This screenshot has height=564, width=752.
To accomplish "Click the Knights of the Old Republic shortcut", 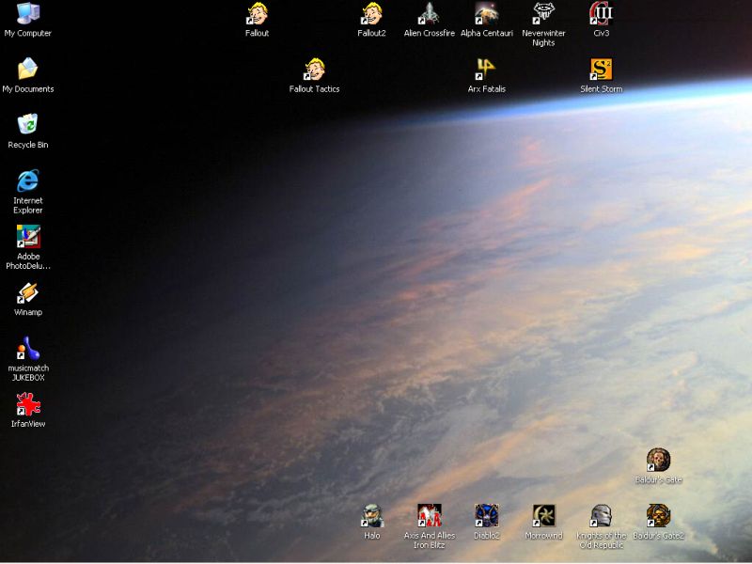I will coord(601,516).
